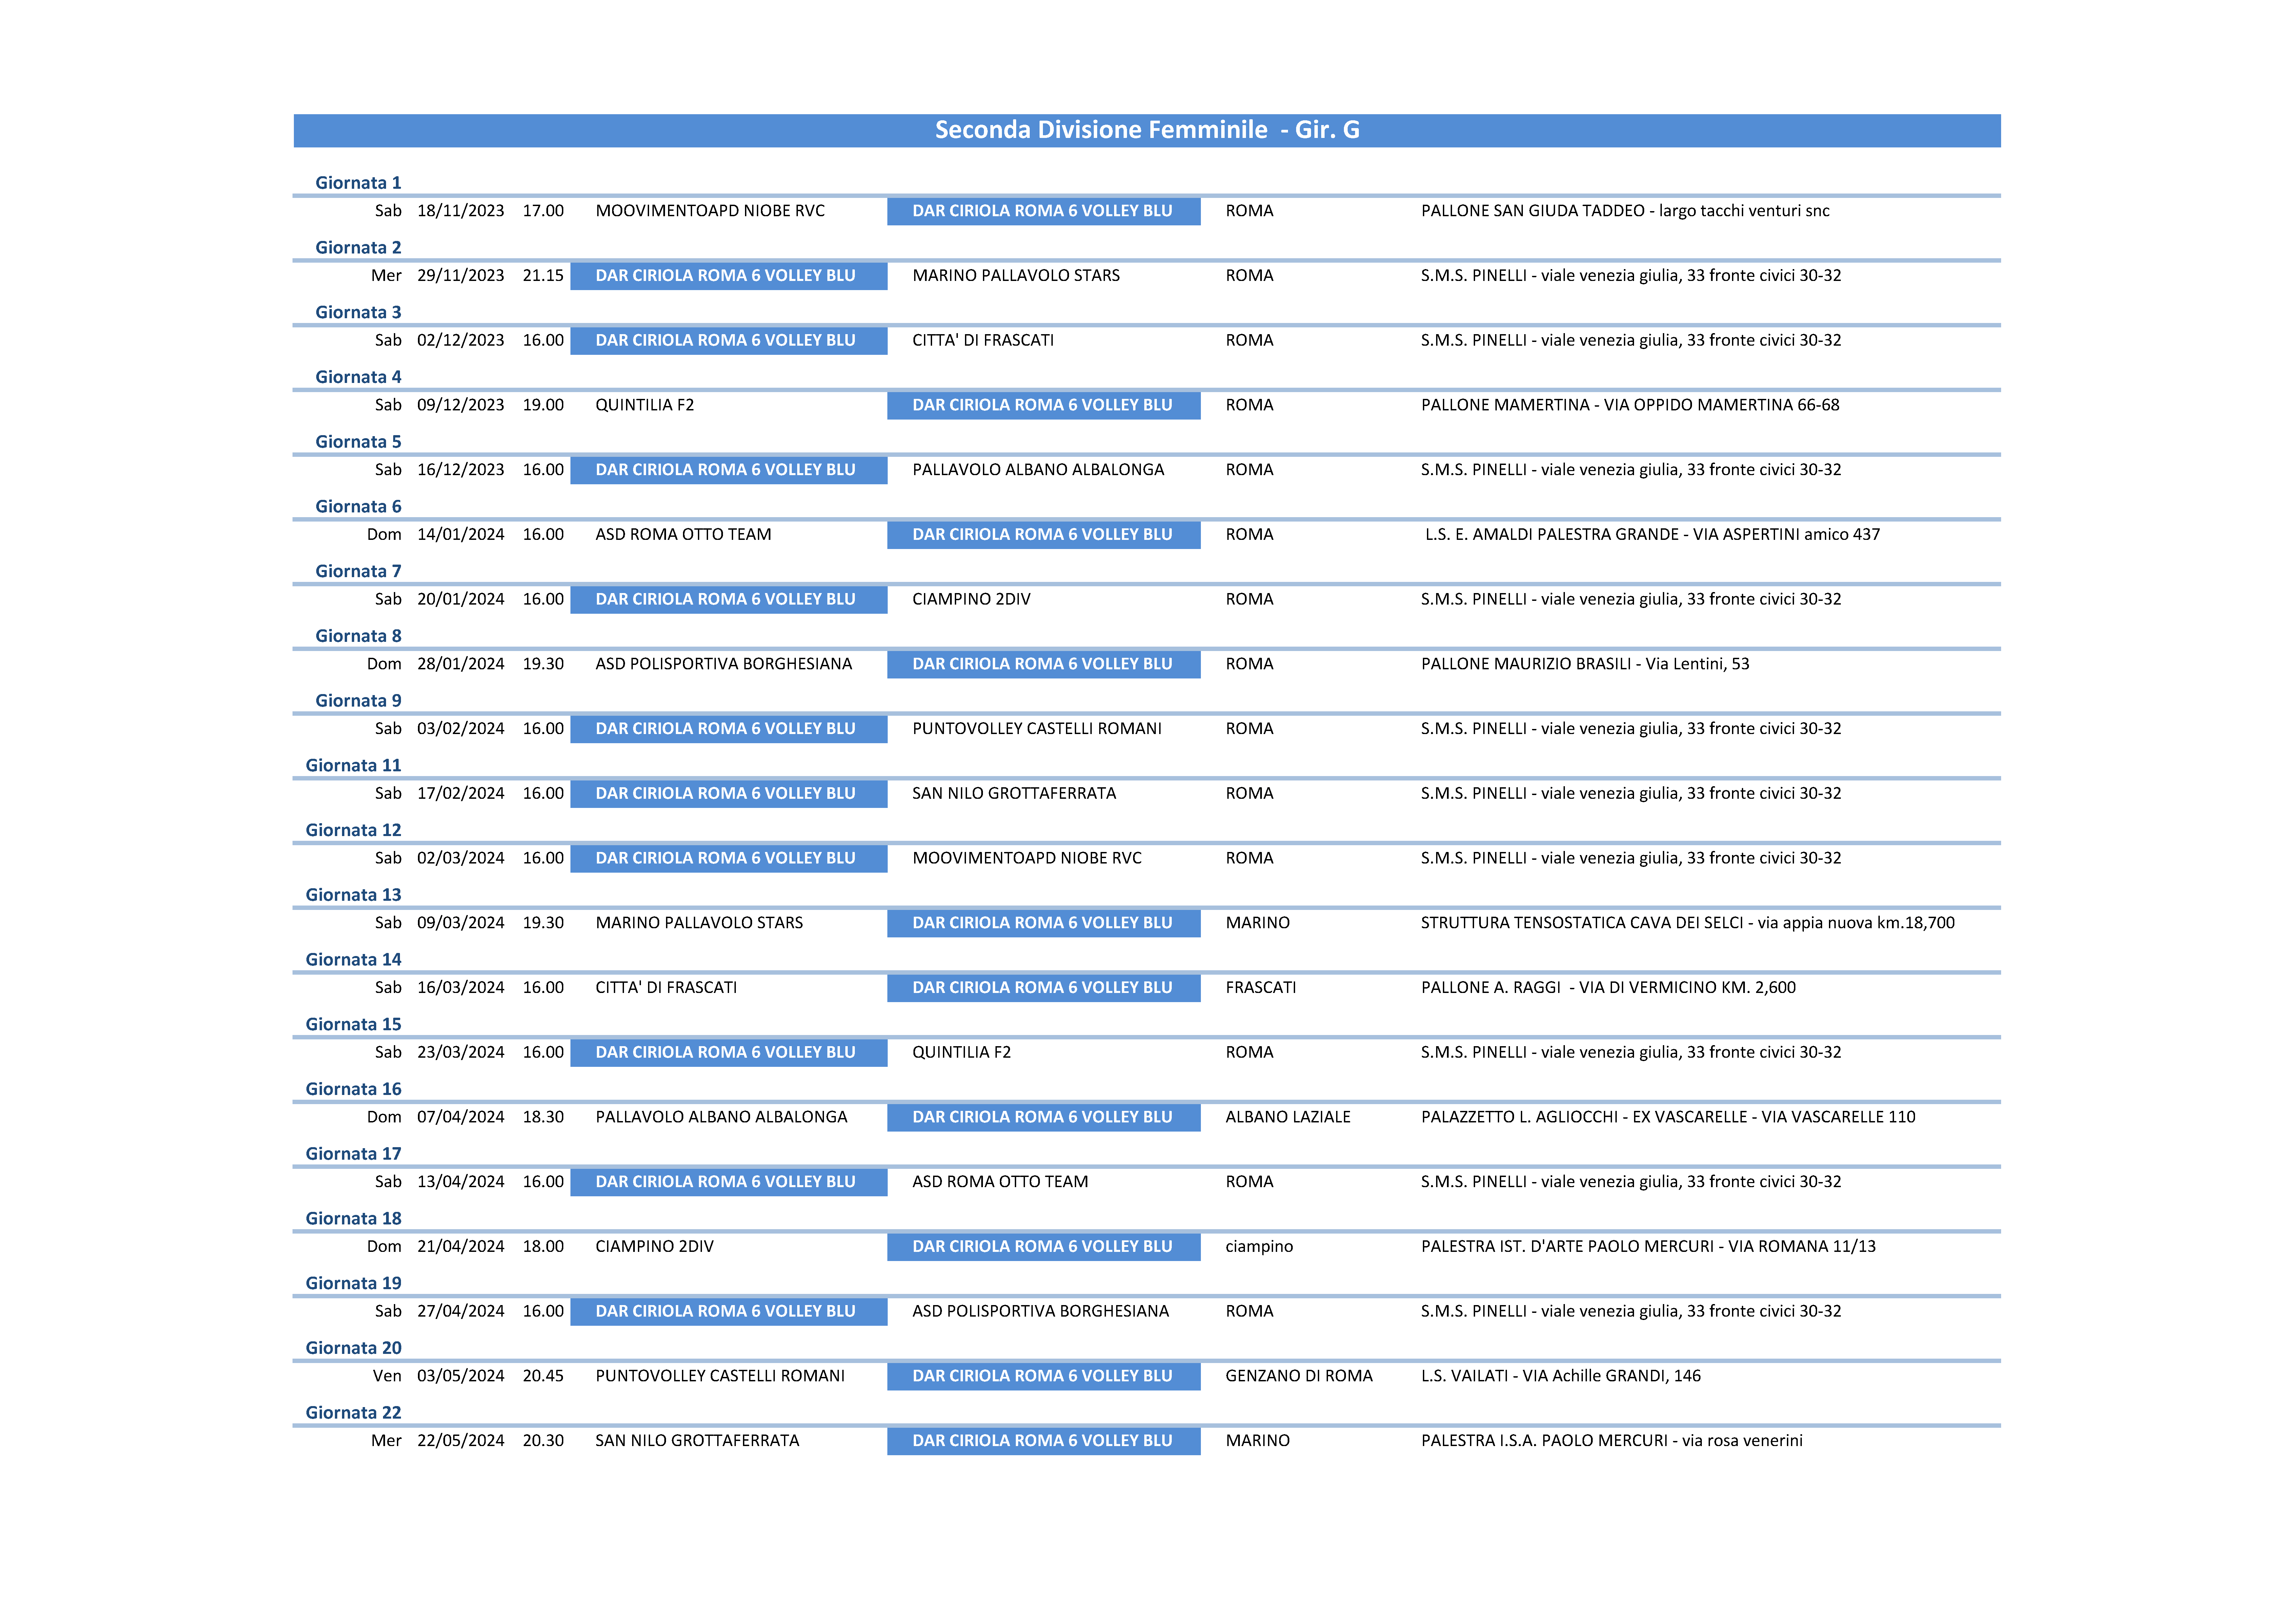
Task: Select MARINO PALLAVOLO STARS on 09/03/2024 row
Action: pyautogui.click(x=699, y=923)
